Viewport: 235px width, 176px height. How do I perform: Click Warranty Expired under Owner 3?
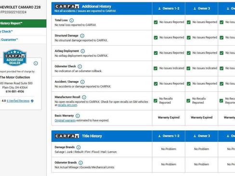click(x=202, y=117)
